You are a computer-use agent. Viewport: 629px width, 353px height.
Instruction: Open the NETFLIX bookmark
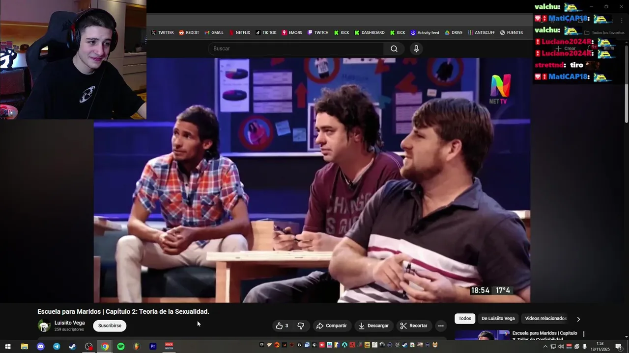[239, 33]
